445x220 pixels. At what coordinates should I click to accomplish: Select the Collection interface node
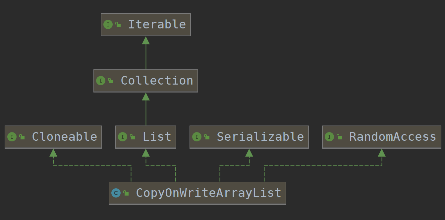tap(146, 81)
